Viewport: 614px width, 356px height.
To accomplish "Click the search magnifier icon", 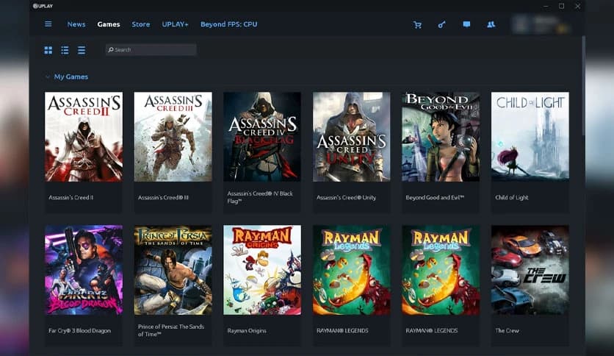I will click(x=111, y=50).
